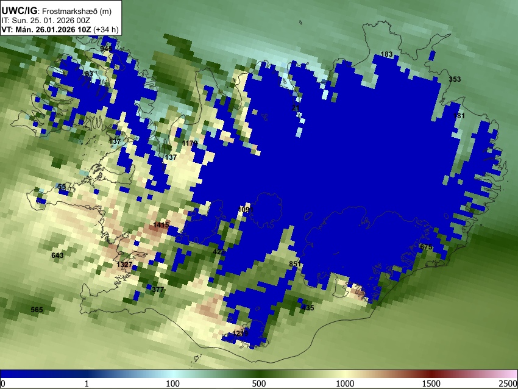The height and width of the screenshot is (389, 518).
Task: Select the 63 value label on the map
Action: [89, 74]
